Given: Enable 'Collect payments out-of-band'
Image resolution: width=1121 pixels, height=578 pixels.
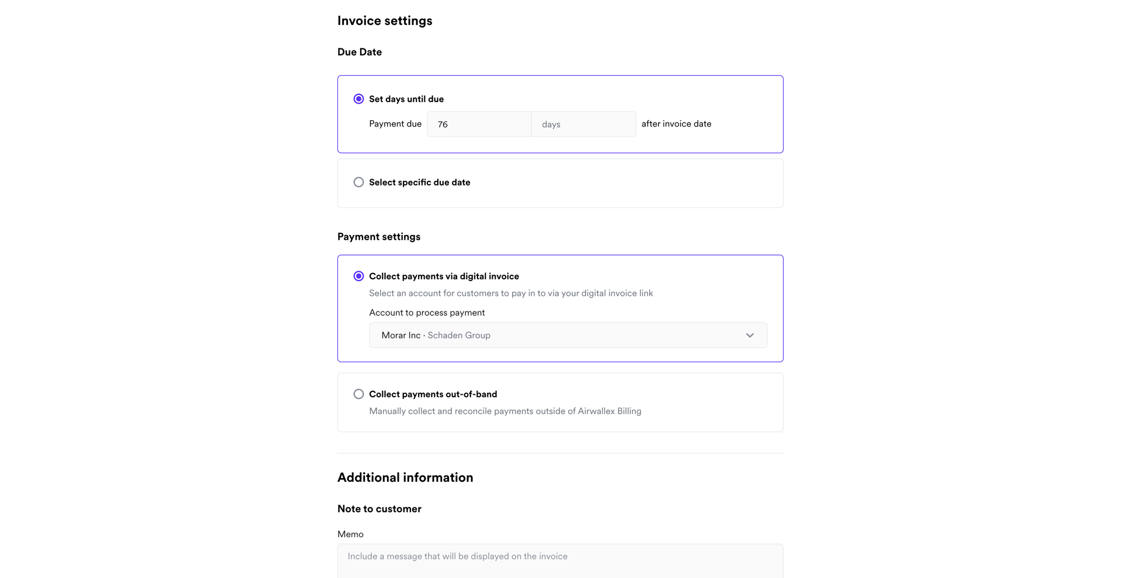Looking at the screenshot, I should tap(358, 394).
